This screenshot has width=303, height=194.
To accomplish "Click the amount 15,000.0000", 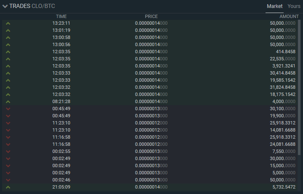I will click(x=282, y=166).
